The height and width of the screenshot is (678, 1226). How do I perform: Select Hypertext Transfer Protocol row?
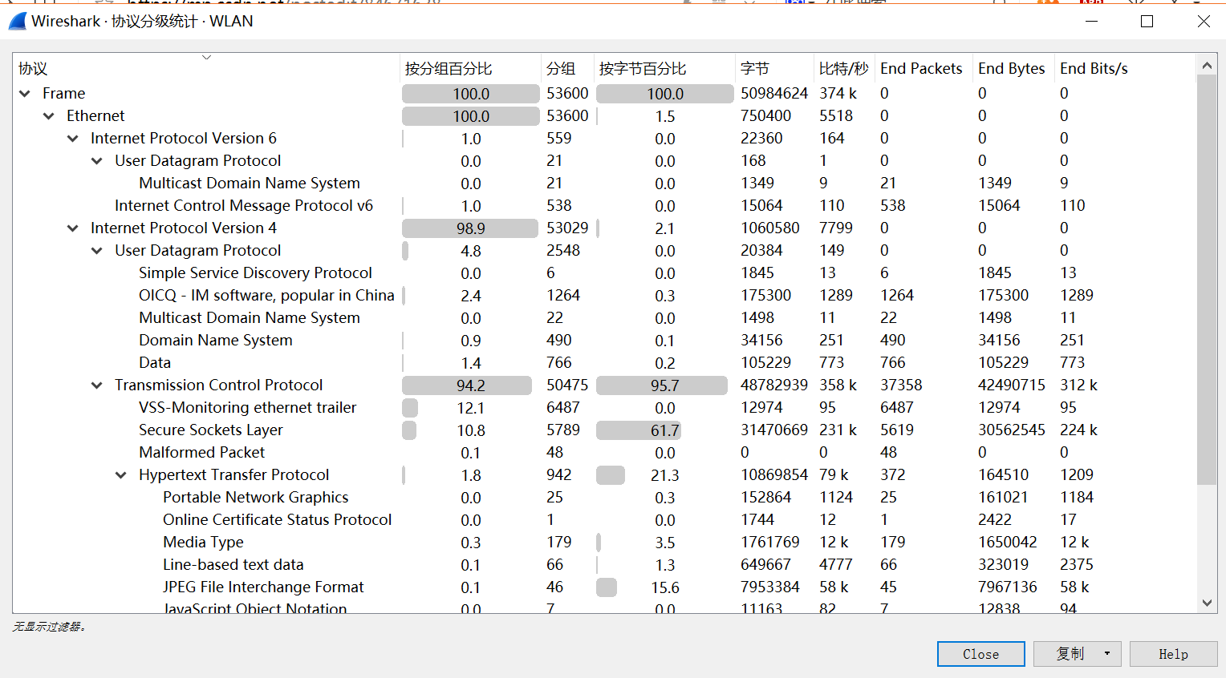click(x=604, y=475)
